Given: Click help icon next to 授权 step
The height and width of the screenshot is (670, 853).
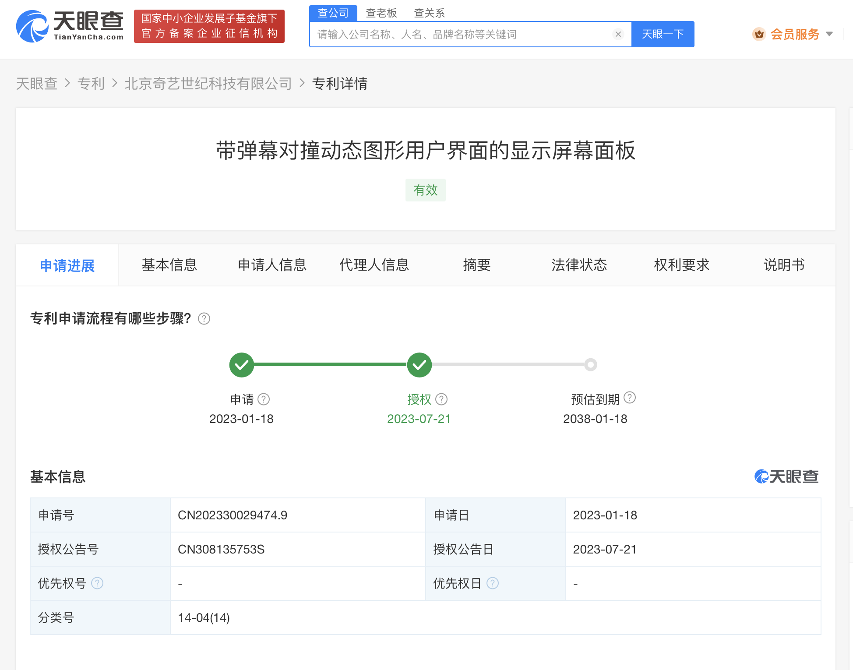Looking at the screenshot, I should tap(441, 399).
